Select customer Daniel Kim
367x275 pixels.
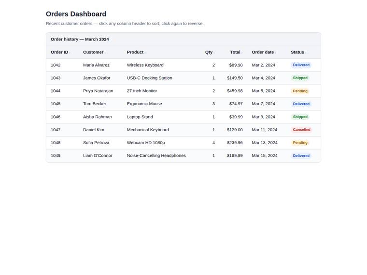[x=94, y=130]
